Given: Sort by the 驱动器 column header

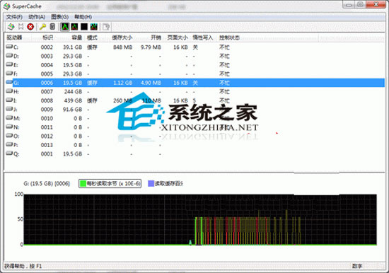Looking at the screenshot, I should [x=14, y=37].
